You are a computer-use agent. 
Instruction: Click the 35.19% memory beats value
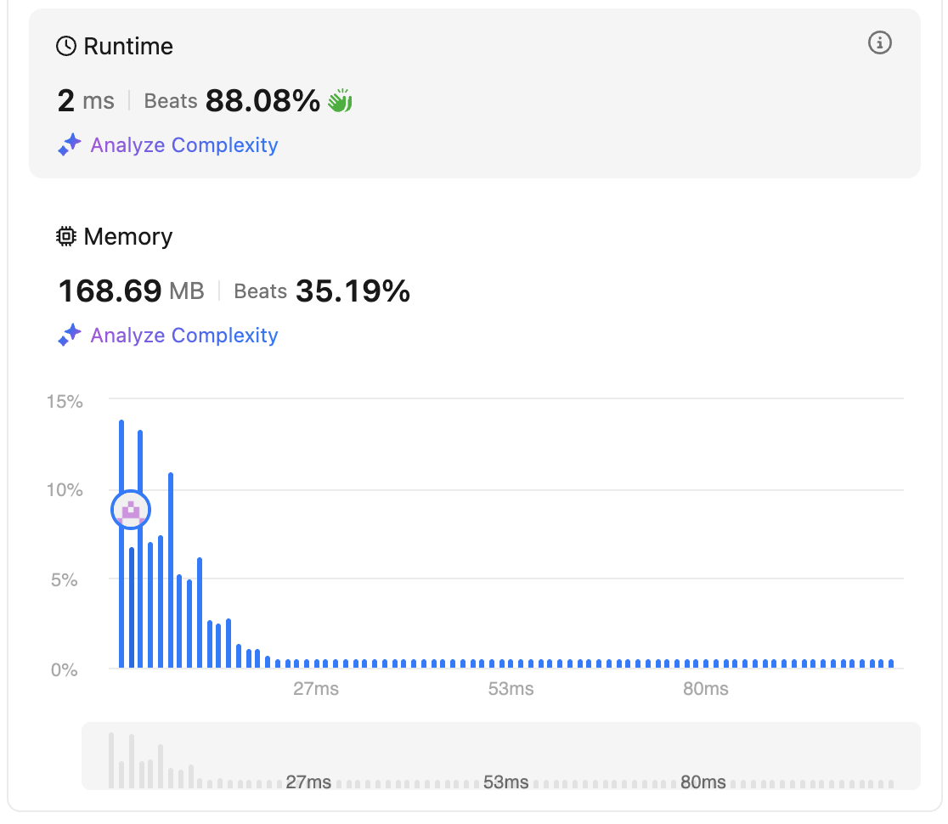(x=353, y=292)
